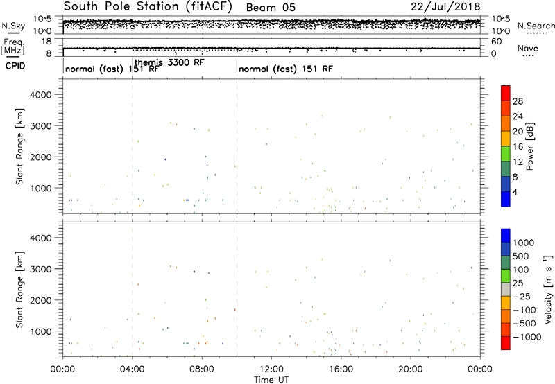Click the 'Velocity [m s⁻¹]' colorbar title

pyautogui.click(x=548, y=289)
